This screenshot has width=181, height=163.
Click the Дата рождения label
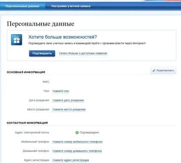[x=39, y=100]
